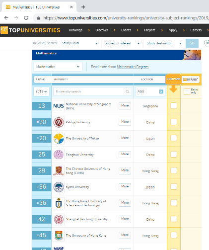
Task: Click the magnifier icon in University search
Action: click(x=127, y=91)
